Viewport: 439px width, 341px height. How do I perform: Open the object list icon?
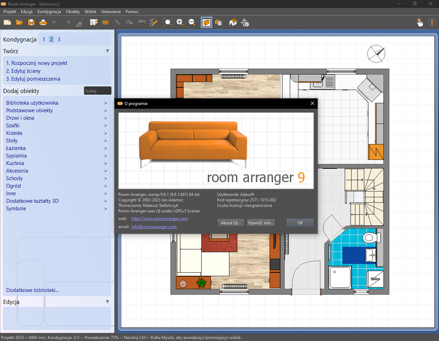click(218, 23)
